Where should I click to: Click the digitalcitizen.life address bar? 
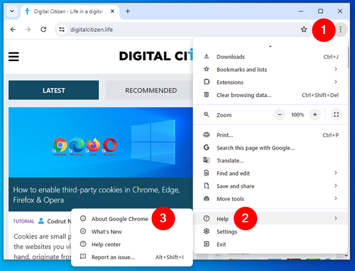(183, 30)
